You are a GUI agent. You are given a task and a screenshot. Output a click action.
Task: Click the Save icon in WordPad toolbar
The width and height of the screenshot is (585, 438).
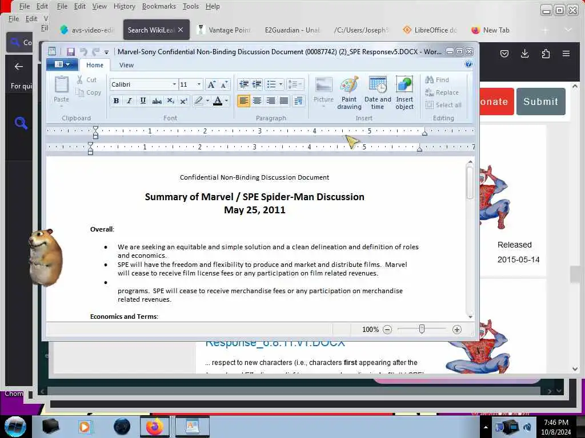pyautogui.click(x=70, y=52)
